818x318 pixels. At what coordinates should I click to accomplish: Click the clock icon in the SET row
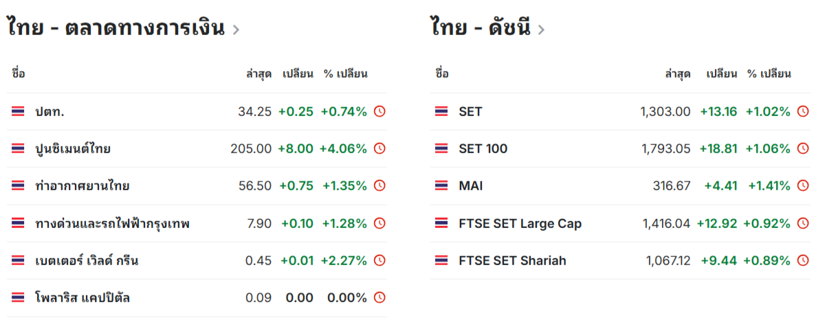pyautogui.click(x=803, y=111)
